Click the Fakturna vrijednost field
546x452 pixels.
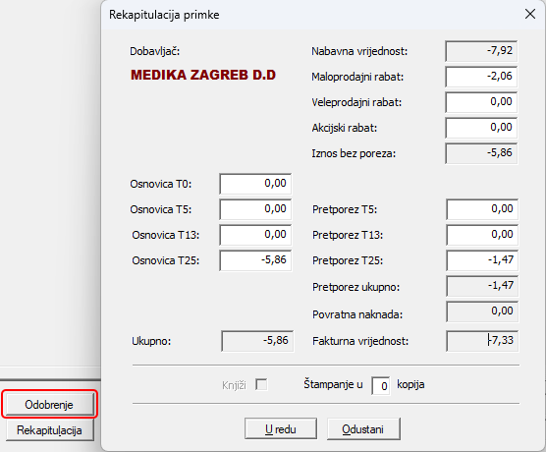(482, 341)
